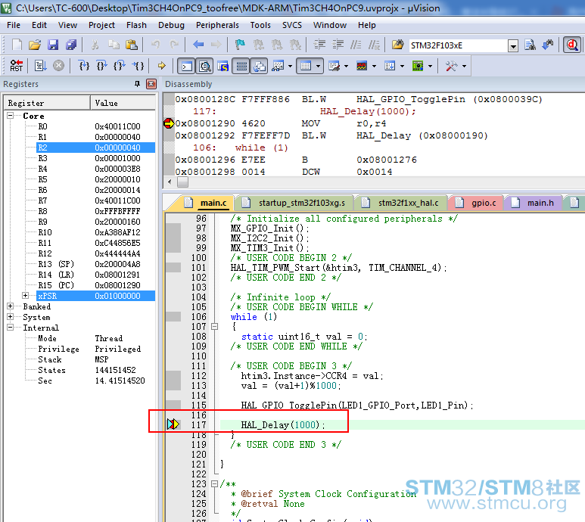Toggle the Call Stack Window button
This screenshot has width=585, height=522.
(x=260, y=67)
